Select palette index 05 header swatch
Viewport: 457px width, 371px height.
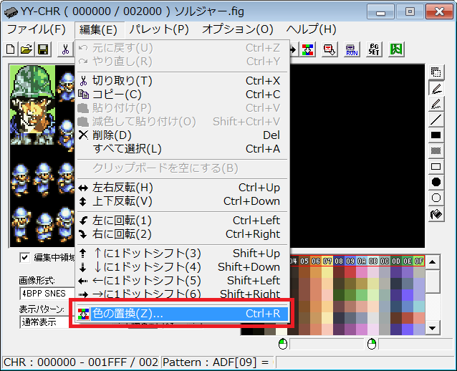tap(304, 261)
